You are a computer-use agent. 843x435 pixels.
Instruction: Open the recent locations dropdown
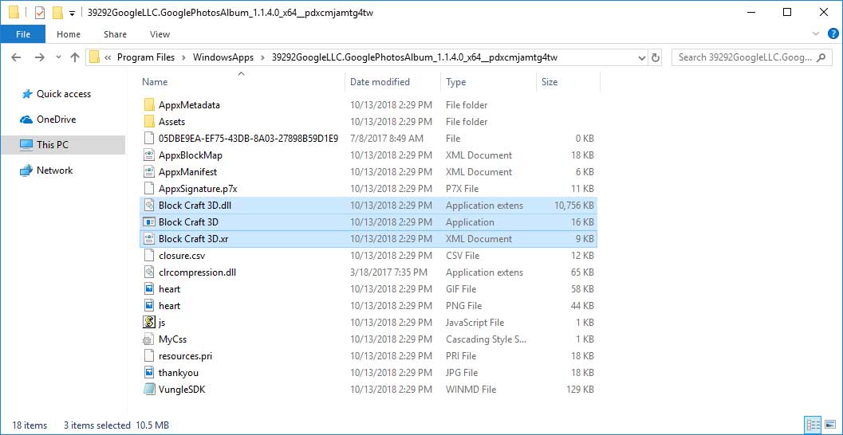click(58, 57)
